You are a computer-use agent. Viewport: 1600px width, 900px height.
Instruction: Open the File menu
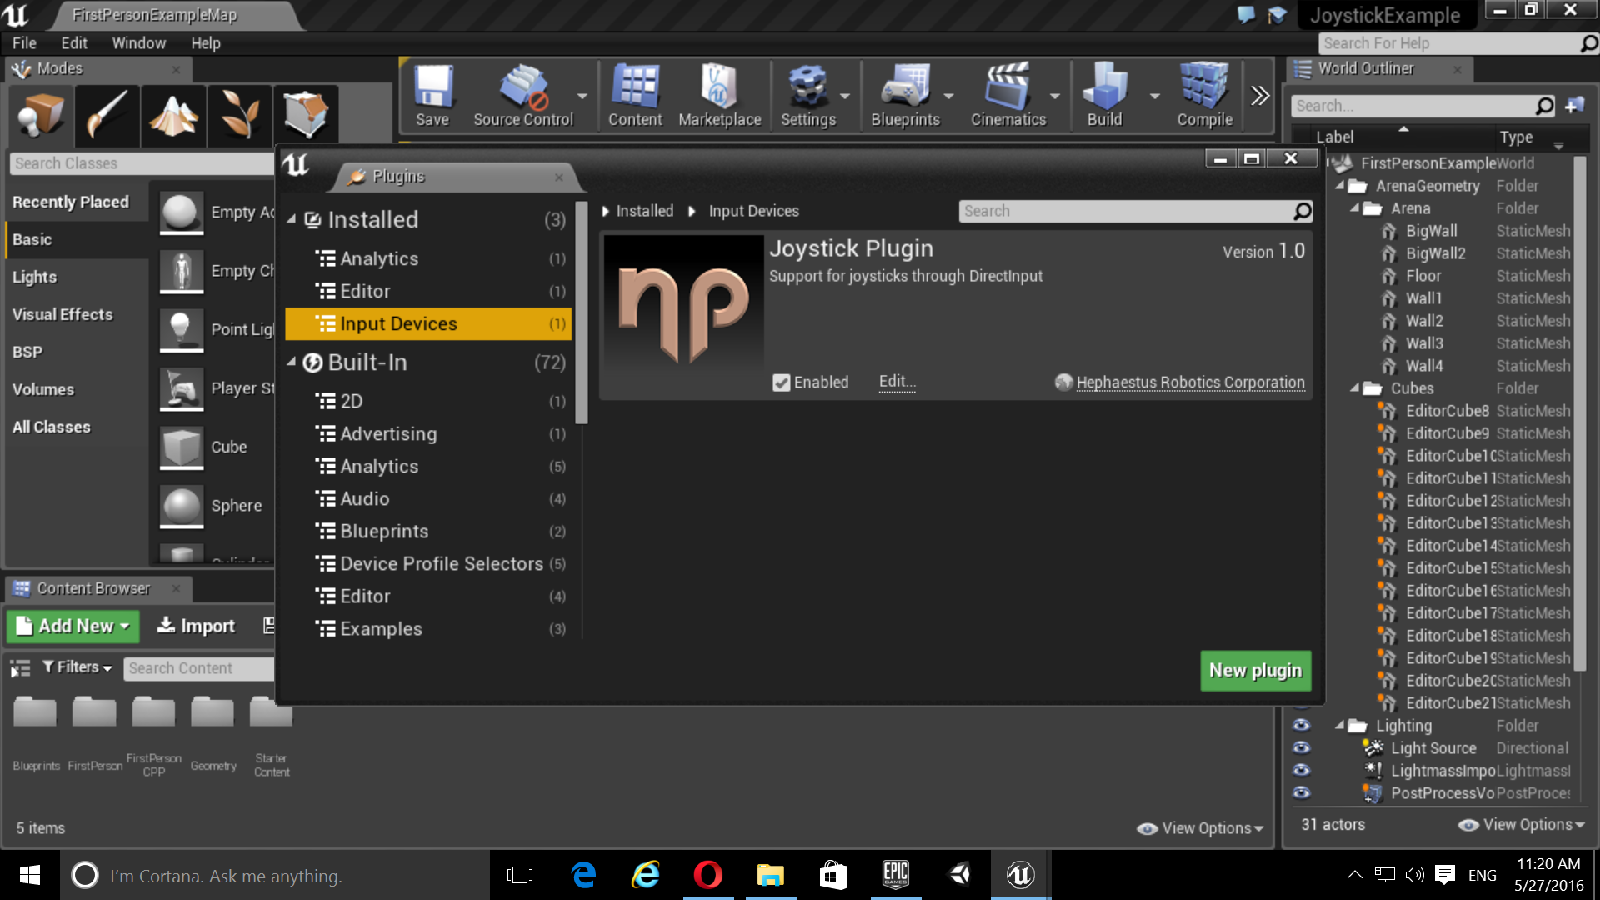coord(24,43)
